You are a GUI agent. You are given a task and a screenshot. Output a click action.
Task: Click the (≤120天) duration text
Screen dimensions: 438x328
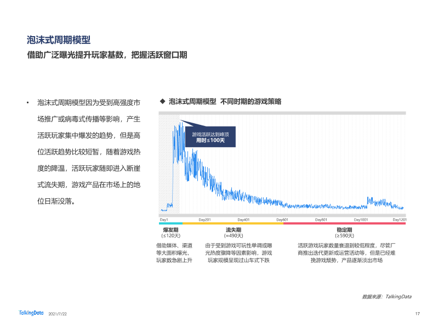click(170, 236)
